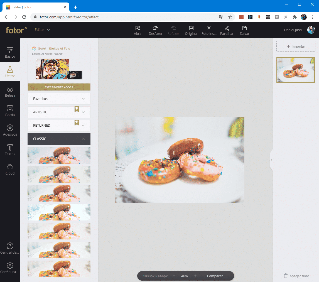Image resolution: width=319 pixels, height=282 pixels.
Task: Open the Partilhar share option
Action: coord(227,28)
